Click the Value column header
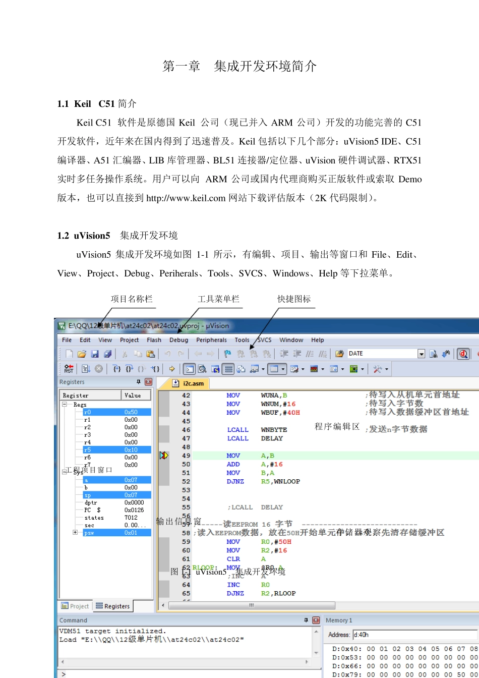Screen dimensions: 479x678 click(x=137, y=395)
